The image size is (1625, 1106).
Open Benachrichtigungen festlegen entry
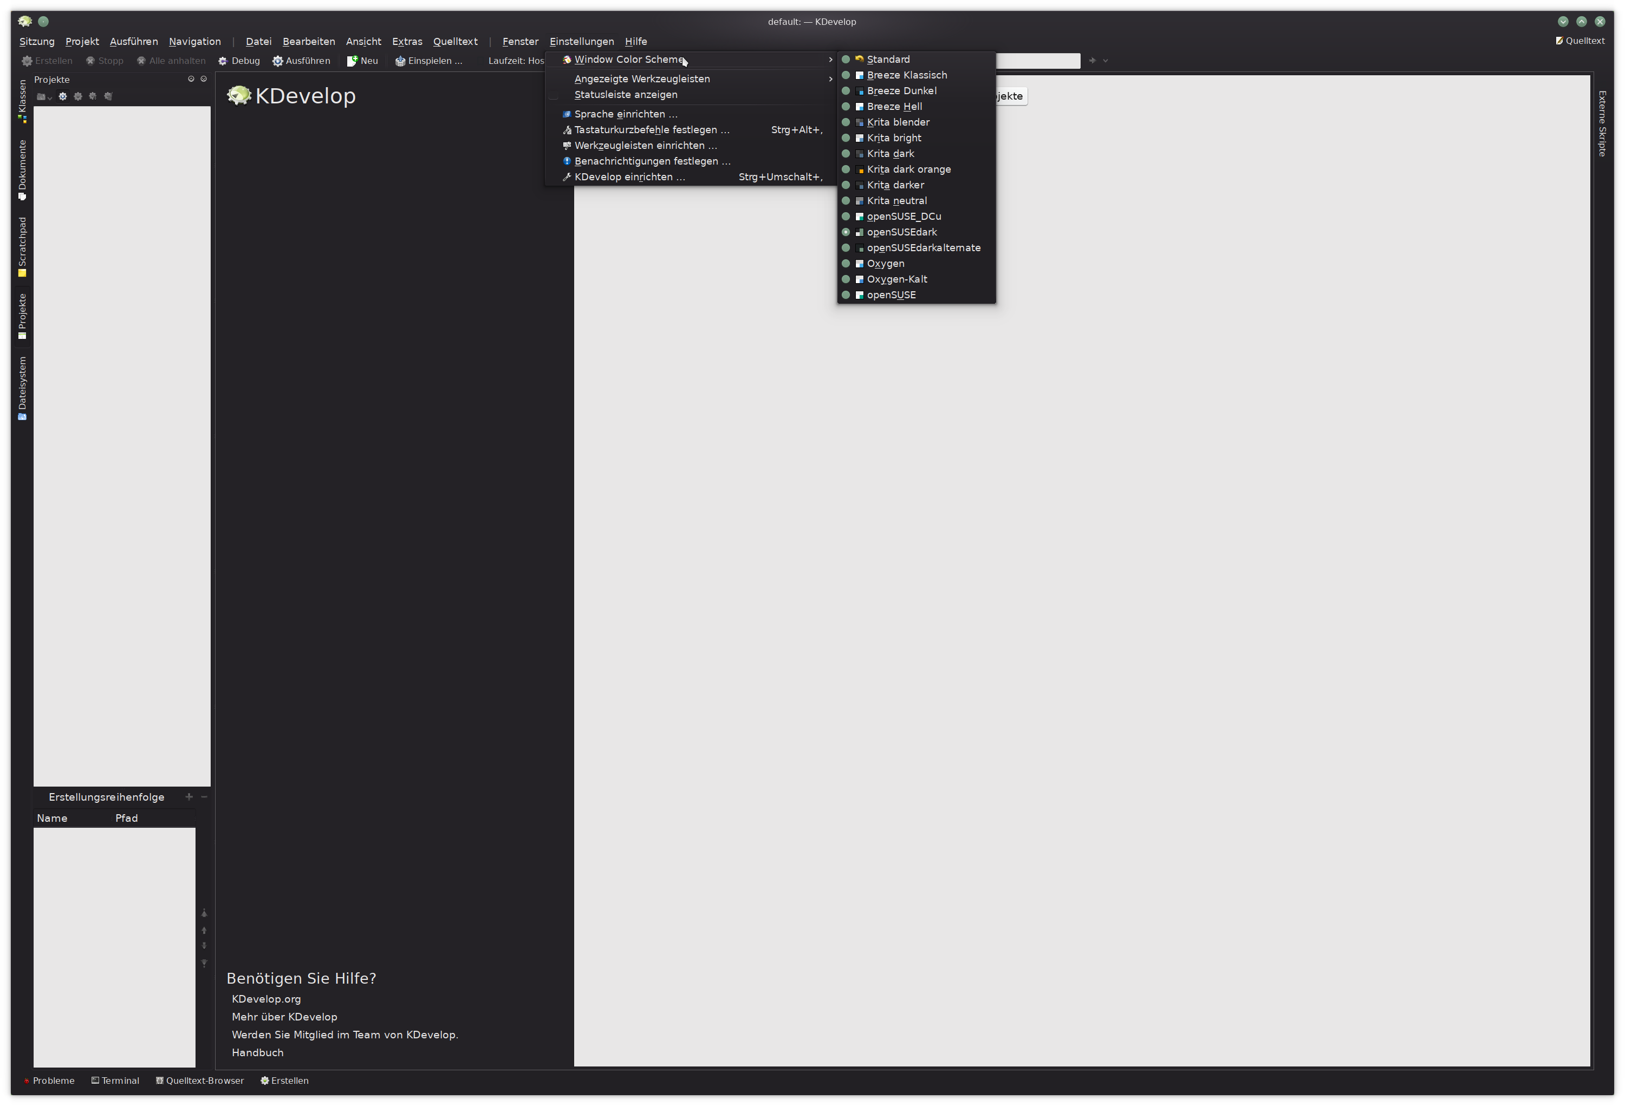pyautogui.click(x=690, y=161)
